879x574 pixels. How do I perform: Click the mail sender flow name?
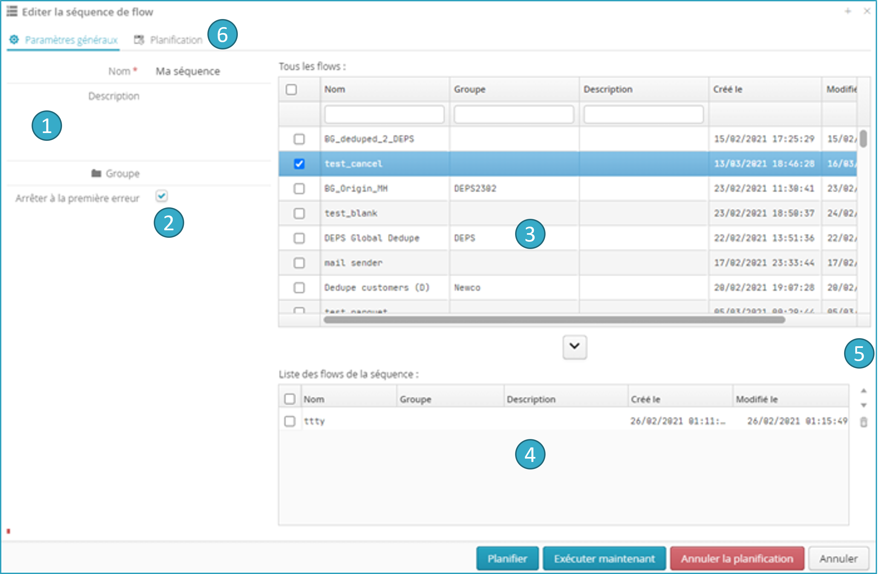tap(353, 263)
